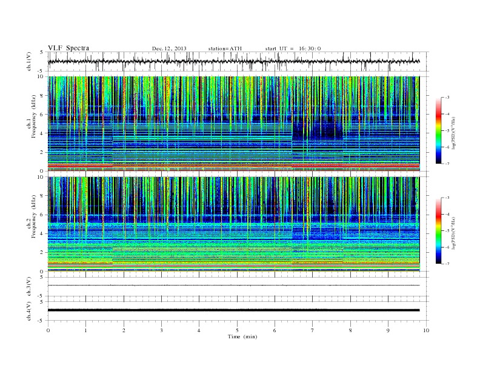The width and height of the screenshot is (480, 371).
Task: Click time axis tick label "5"
Action: (x=237, y=330)
